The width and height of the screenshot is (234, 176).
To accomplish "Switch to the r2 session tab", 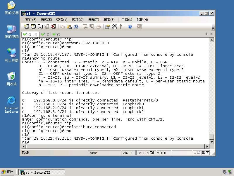I will click(x=45, y=34).
